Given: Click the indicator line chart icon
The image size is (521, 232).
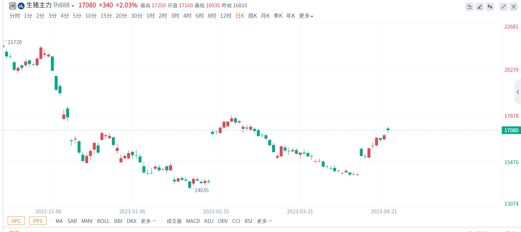Looking at the screenshot, I should tap(470, 7).
